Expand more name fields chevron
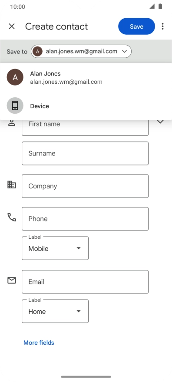Image resolution: width=172 pixels, height=382 pixels. [160, 122]
